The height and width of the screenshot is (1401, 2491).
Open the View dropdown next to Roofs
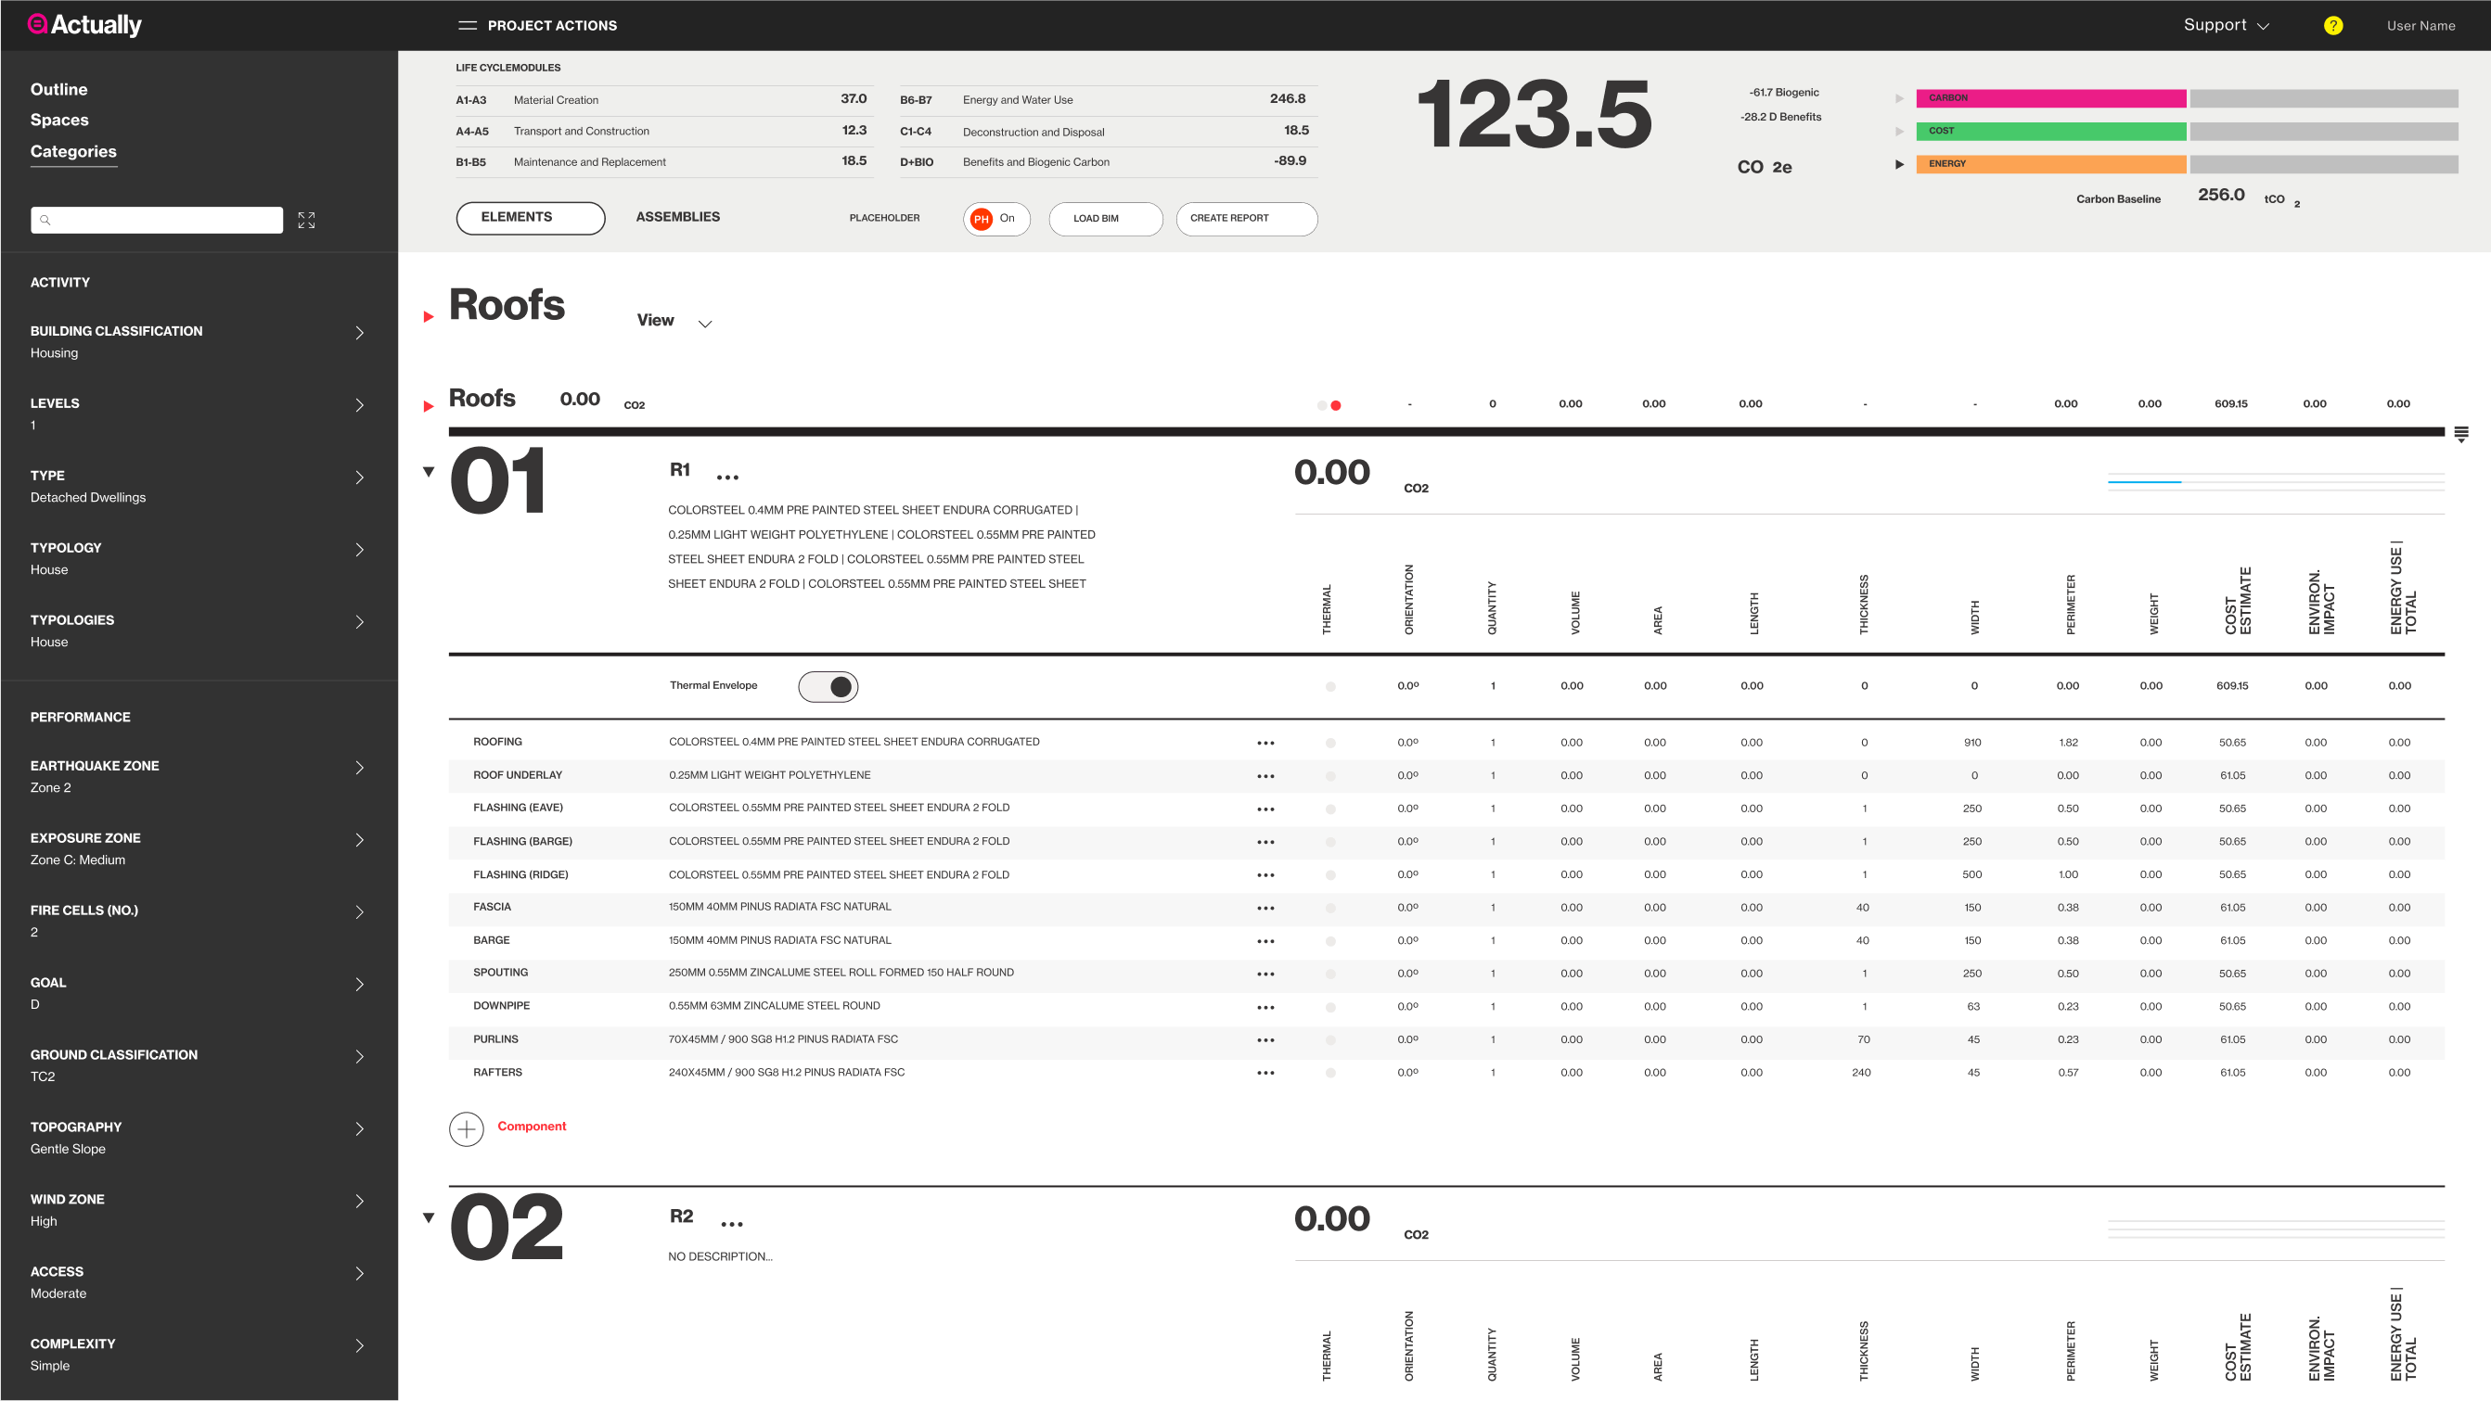[675, 321]
